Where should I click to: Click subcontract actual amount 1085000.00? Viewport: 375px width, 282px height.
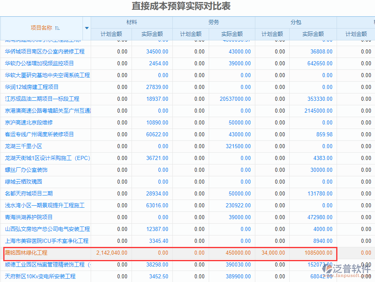pos(318,253)
